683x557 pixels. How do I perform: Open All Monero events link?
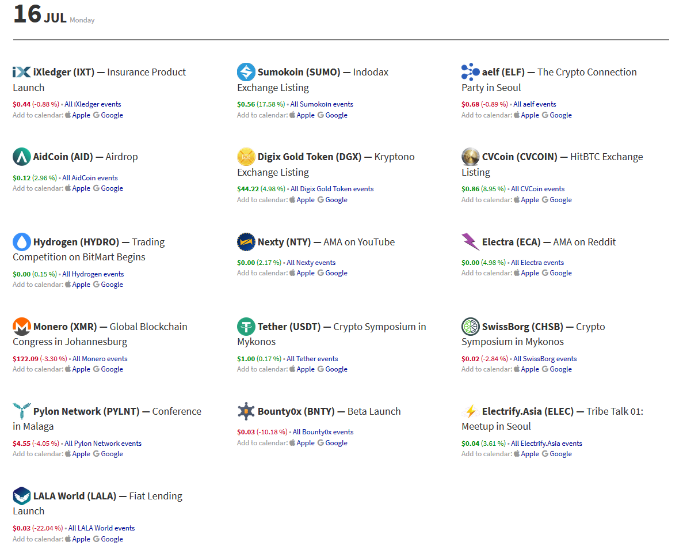point(100,359)
